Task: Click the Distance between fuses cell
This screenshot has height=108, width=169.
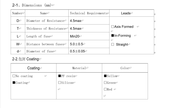Action: 46,44
